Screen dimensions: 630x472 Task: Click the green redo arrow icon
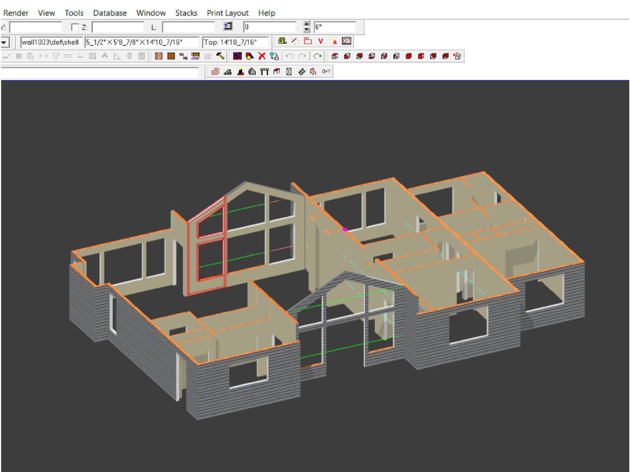[317, 56]
